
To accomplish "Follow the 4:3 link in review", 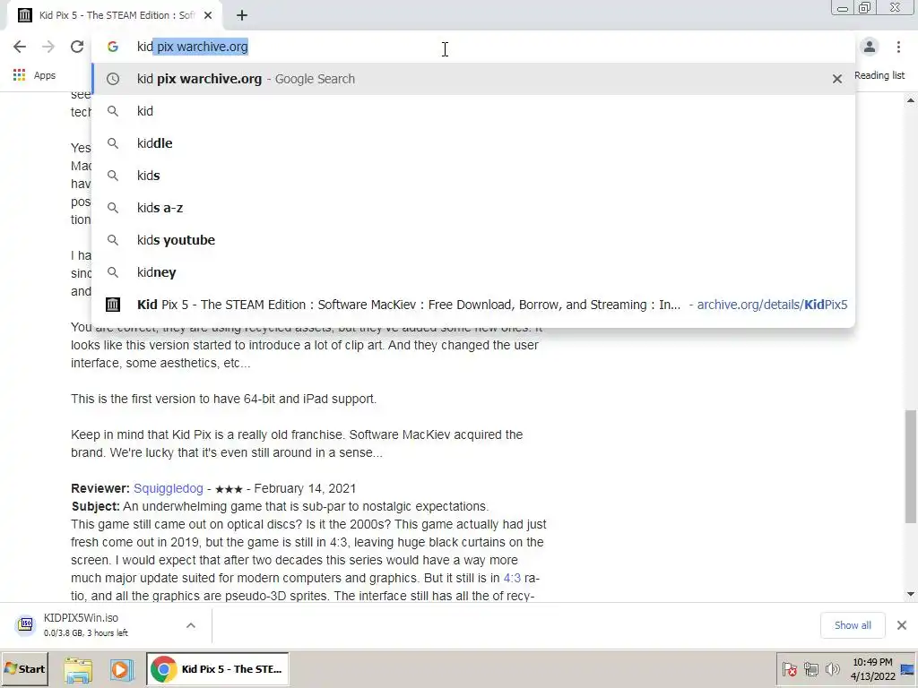I will pyautogui.click(x=512, y=578).
